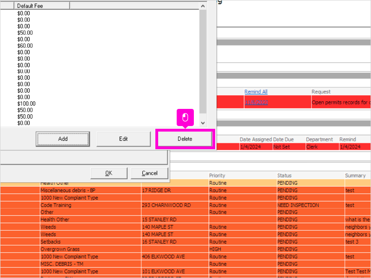Image resolution: width=371 pixels, height=278 pixels.
Task: Select the 16 STANLEY RD address cell
Action: tap(175, 242)
